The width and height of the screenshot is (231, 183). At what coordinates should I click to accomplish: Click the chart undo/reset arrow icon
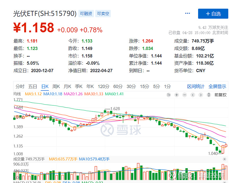169,95
